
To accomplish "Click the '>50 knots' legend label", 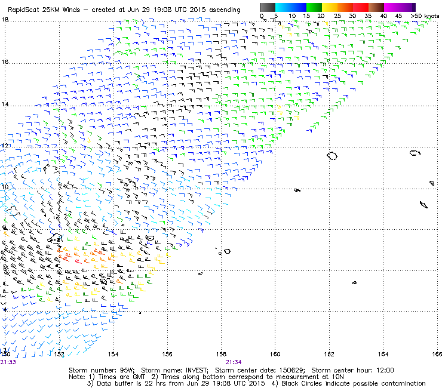I will click(x=425, y=16).
